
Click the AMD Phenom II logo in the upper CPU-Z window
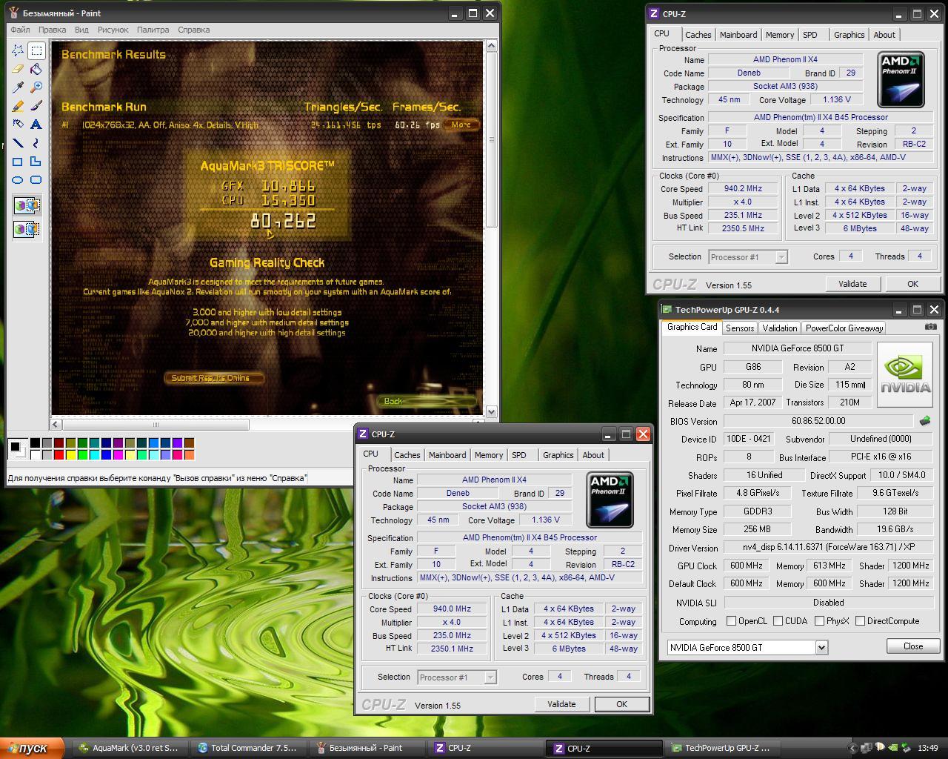tap(901, 79)
